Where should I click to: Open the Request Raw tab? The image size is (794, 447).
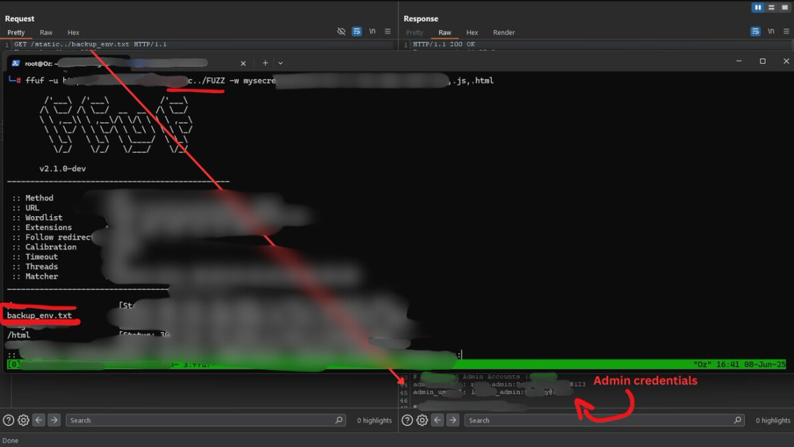click(46, 32)
